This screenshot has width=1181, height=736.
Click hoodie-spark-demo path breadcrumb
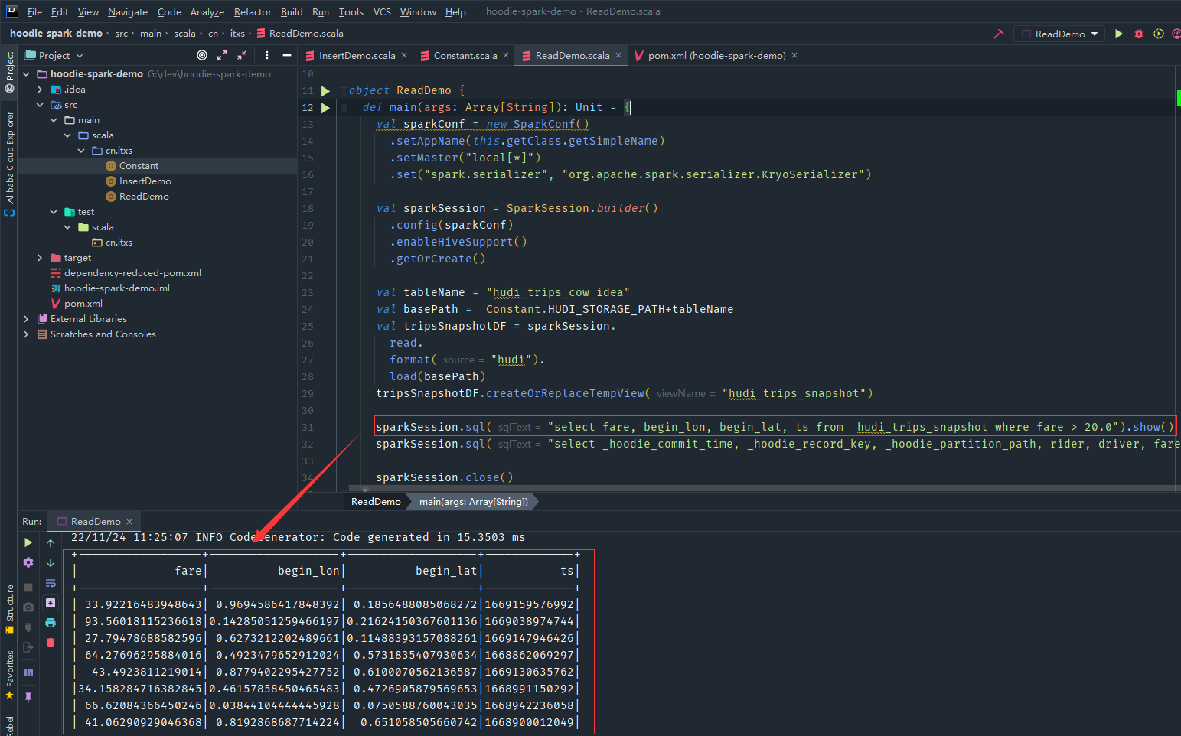(x=56, y=34)
